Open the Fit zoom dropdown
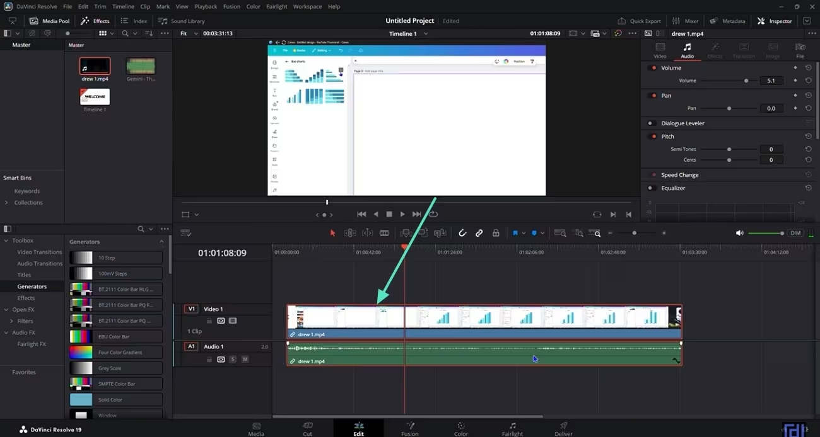This screenshot has height=437, width=820. pyautogui.click(x=187, y=33)
